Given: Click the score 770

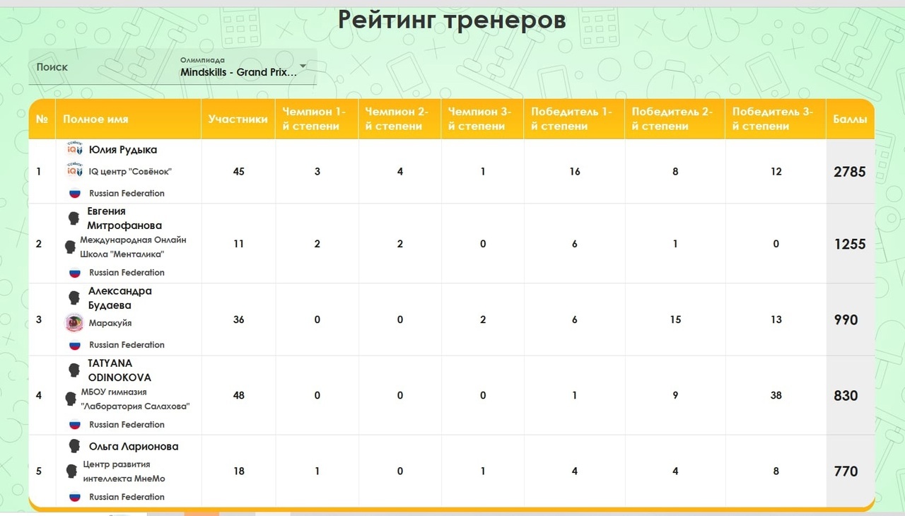Looking at the screenshot, I should [x=846, y=471].
